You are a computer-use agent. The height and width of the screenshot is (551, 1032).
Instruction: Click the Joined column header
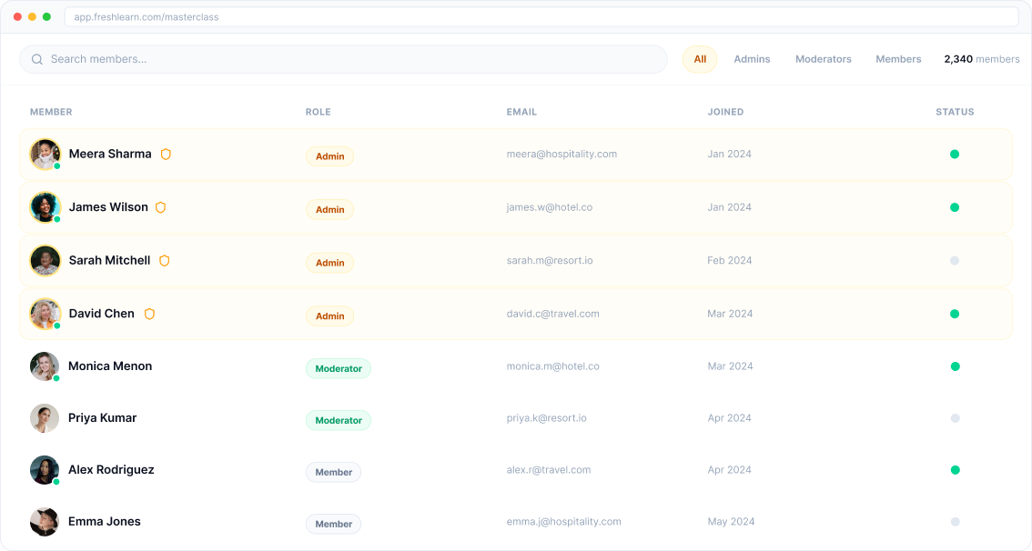click(725, 112)
